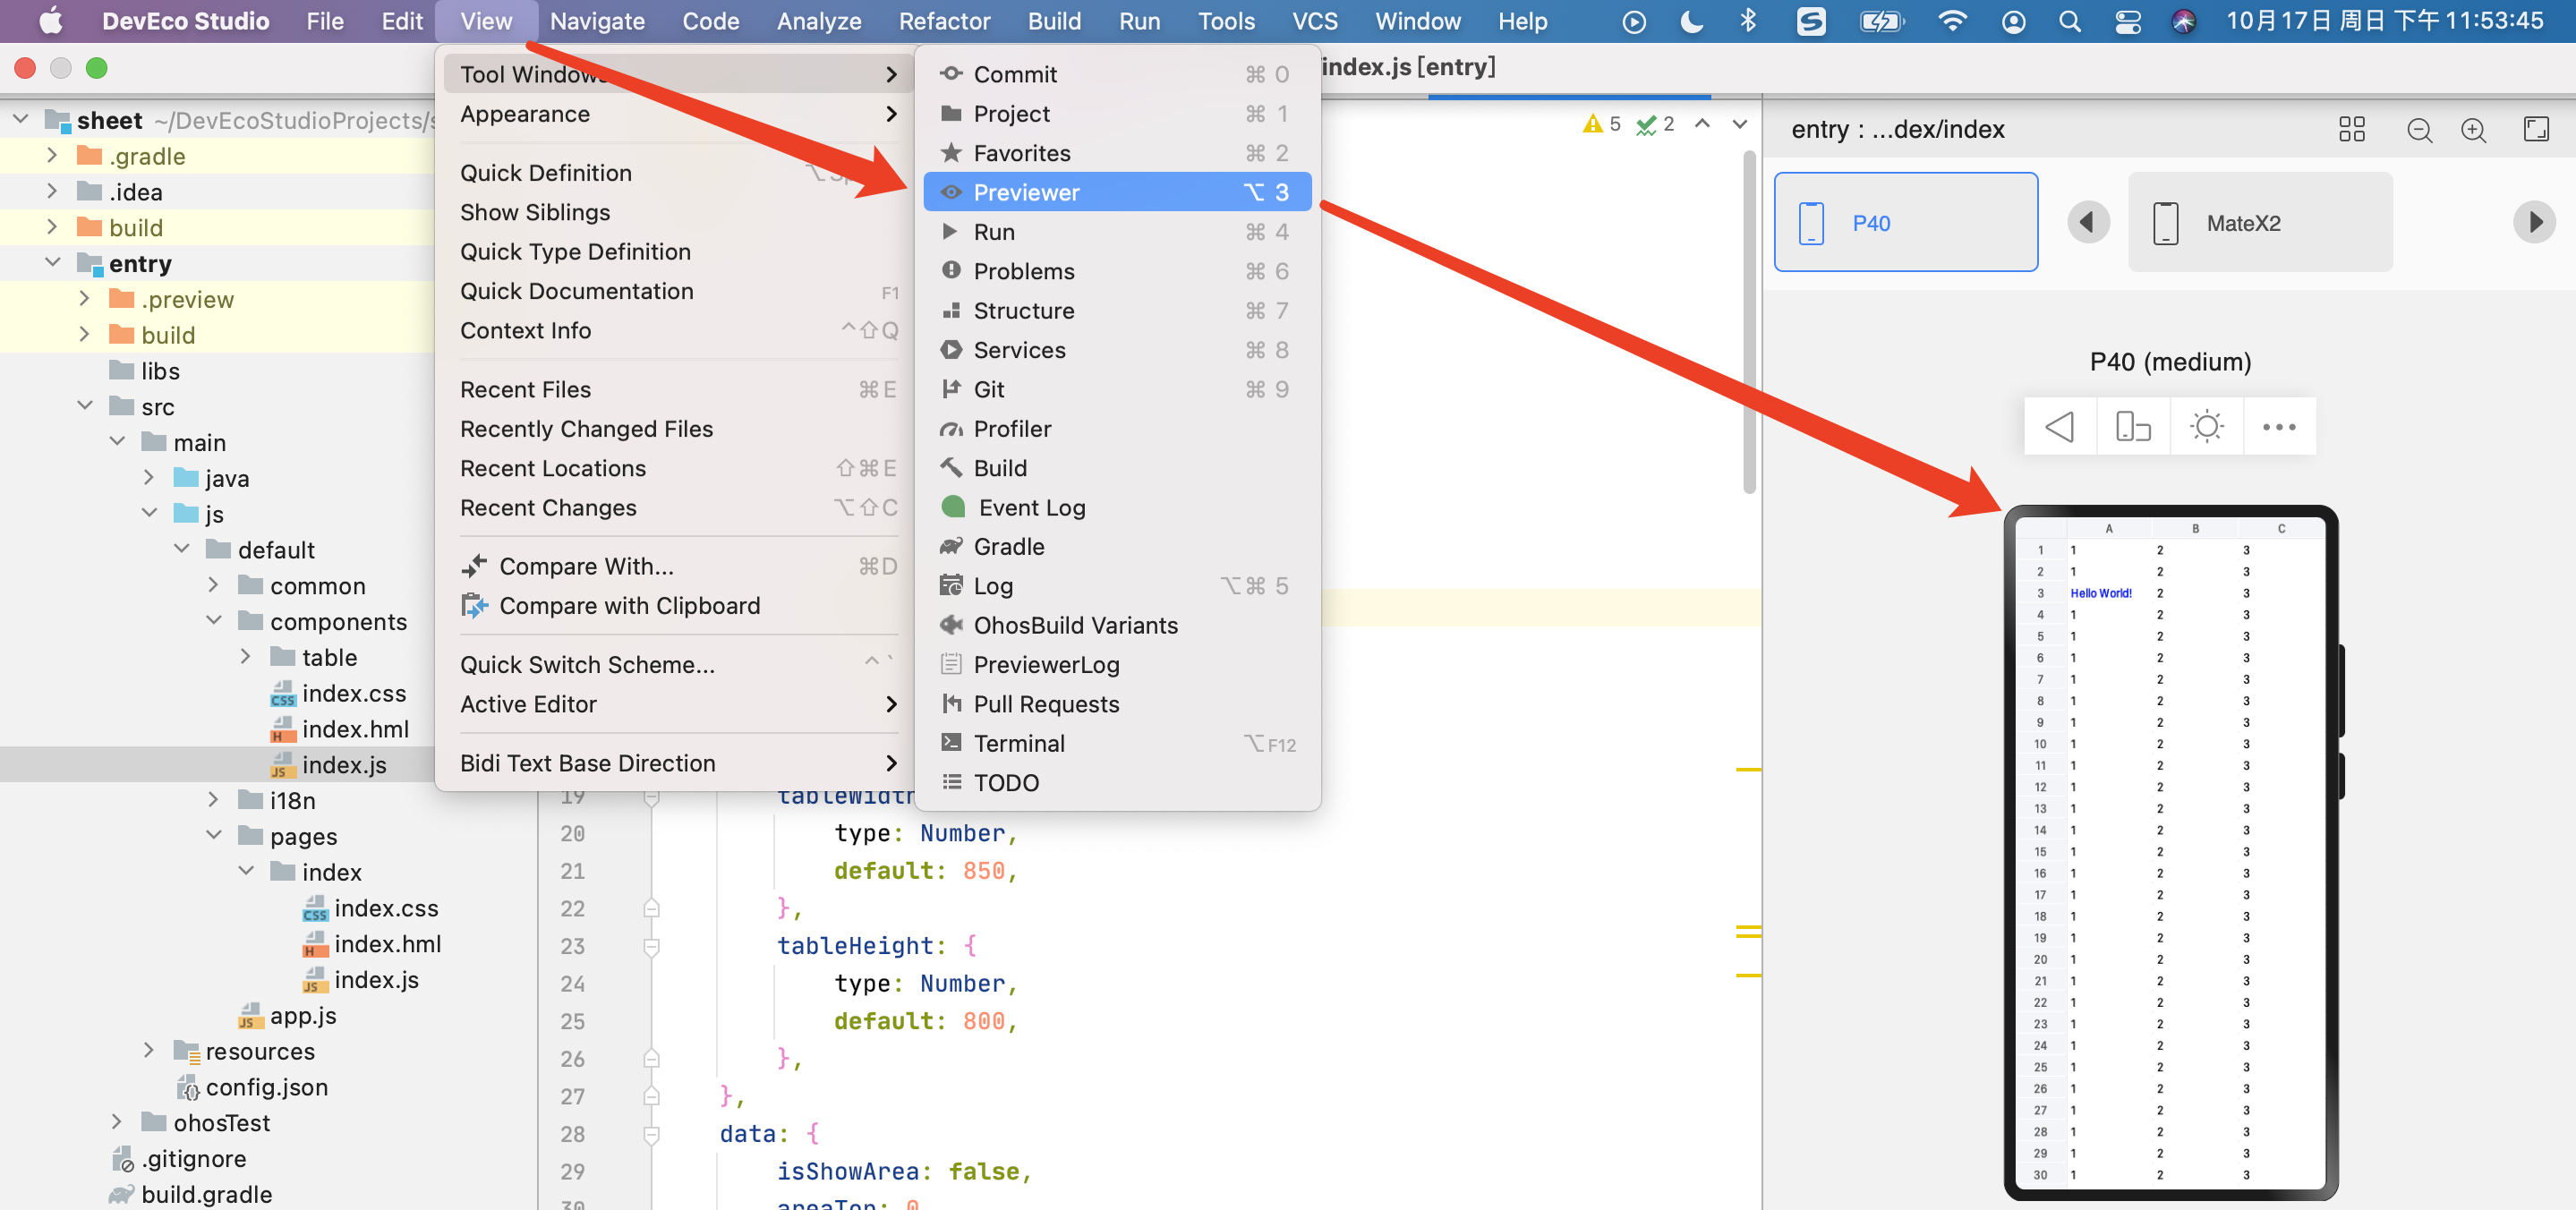2576x1210 pixels.
Task: Click the brightness sun icon in previewer
Action: tap(2206, 427)
